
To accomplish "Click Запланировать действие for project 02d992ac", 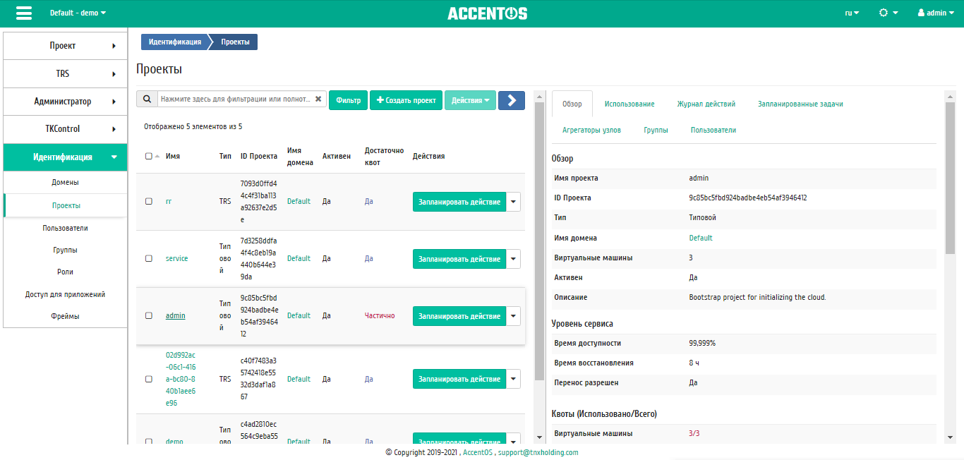I will [x=459, y=379].
